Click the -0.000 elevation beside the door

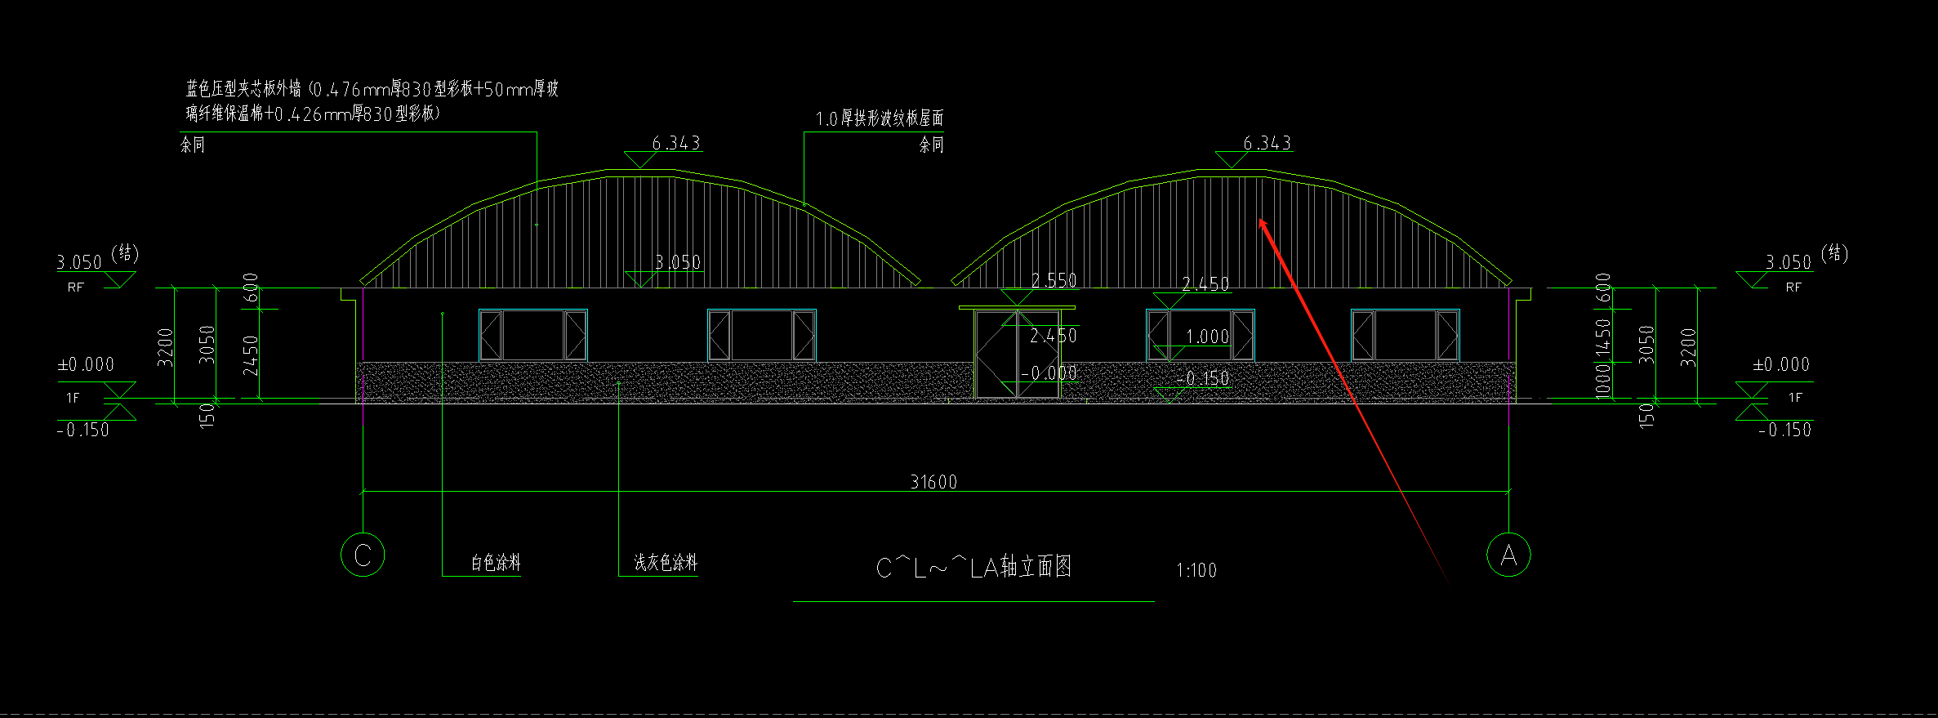point(1049,372)
